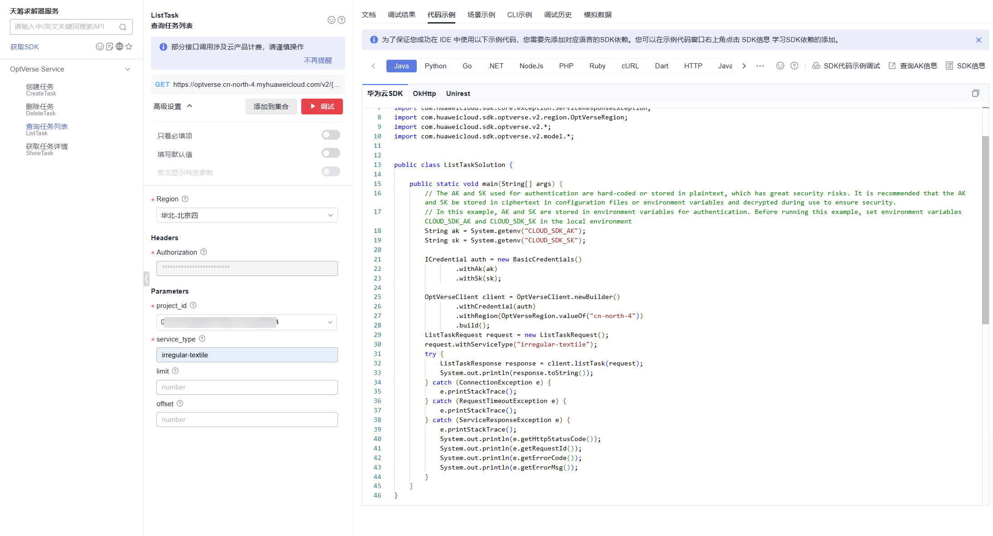Click the limit help question icon
Image resolution: width=993 pixels, height=536 pixels.
point(175,371)
